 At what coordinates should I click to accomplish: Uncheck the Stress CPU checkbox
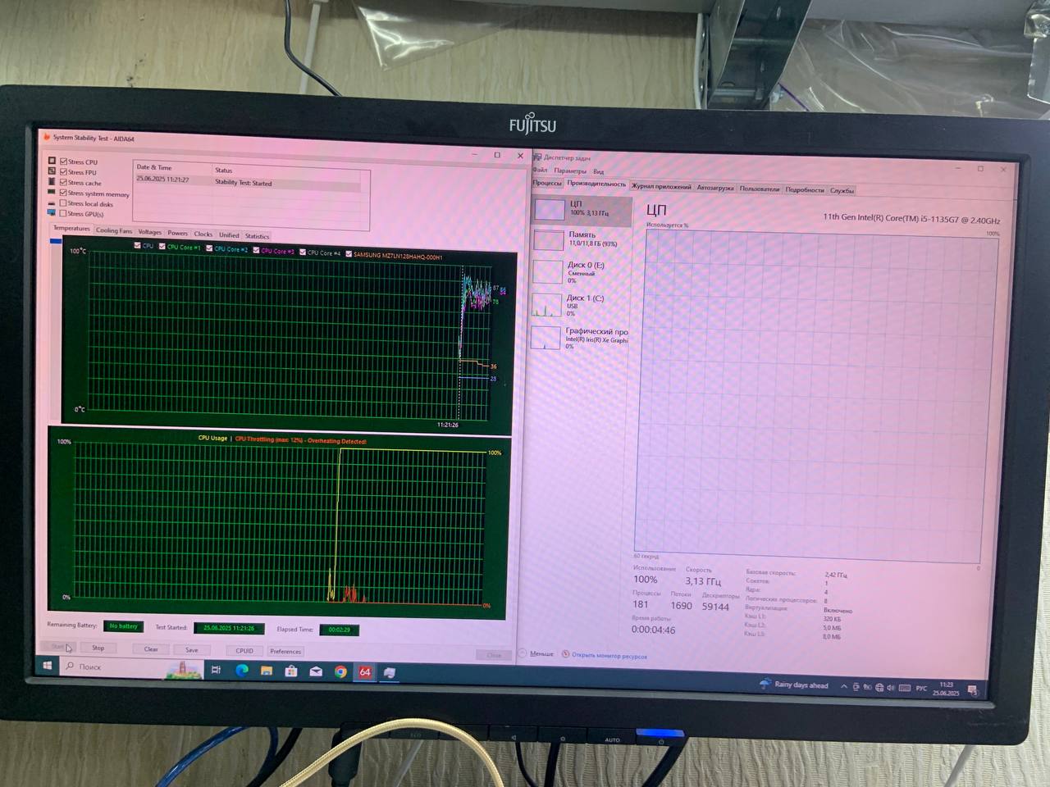coord(63,161)
